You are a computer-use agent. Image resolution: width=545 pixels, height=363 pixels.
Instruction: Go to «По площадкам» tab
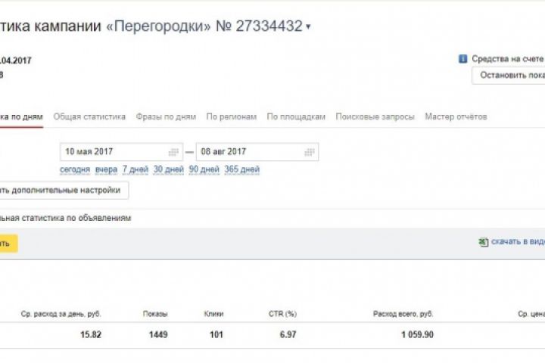pyautogui.click(x=296, y=116)
